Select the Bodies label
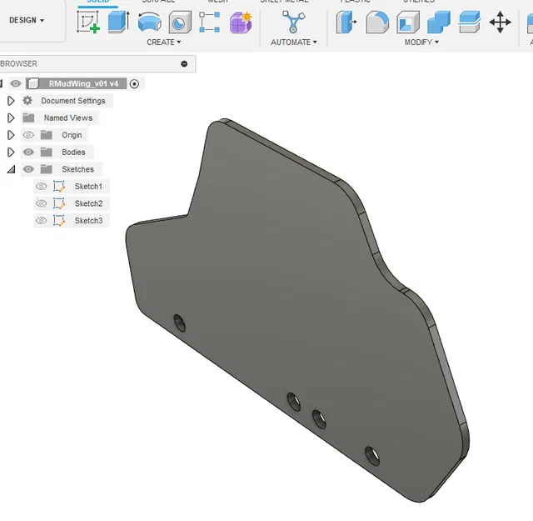Viewport: 533px width, 521px height. click(73, 152)
